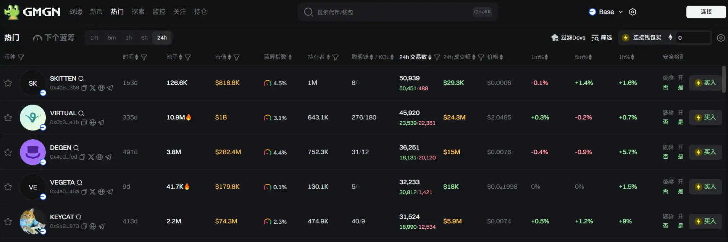Sort by 1m% column
Image resolution: width=728 pixels, height=242 pixels.
click(x=546, y=57)
